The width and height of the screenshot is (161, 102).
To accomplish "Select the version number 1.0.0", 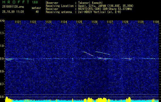I will pyautogui.click(x=35, y=2).
